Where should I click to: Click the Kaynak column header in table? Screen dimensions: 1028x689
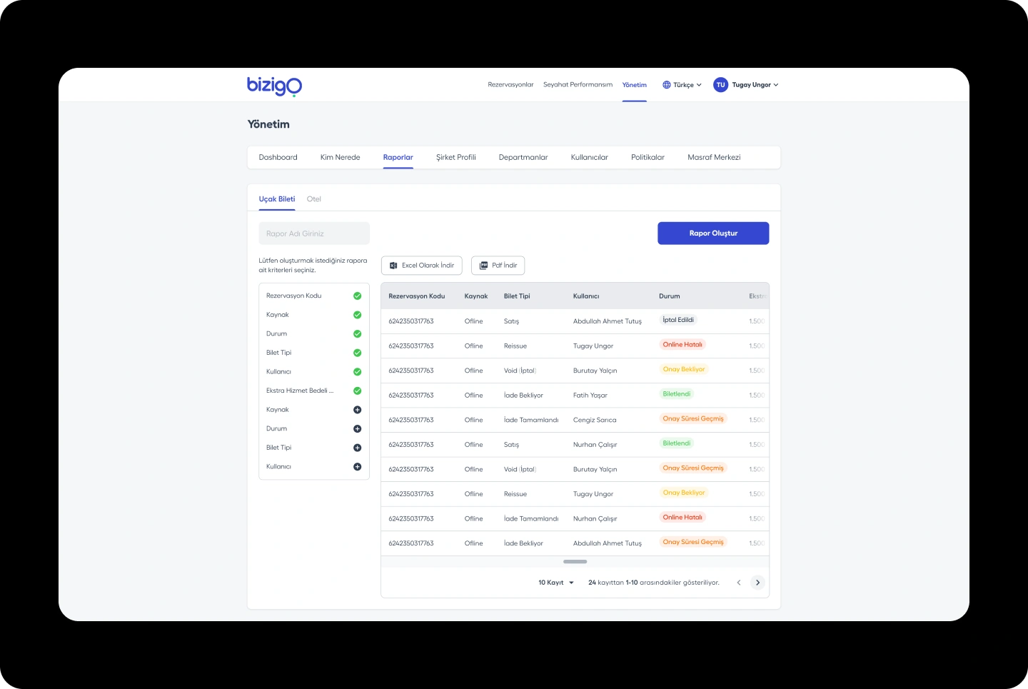476,296
